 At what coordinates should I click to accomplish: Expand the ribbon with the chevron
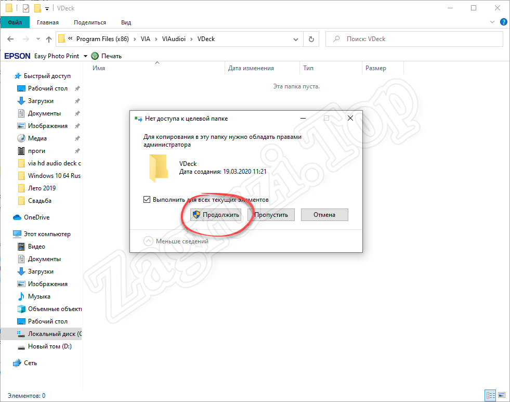(x=492, y=22)
